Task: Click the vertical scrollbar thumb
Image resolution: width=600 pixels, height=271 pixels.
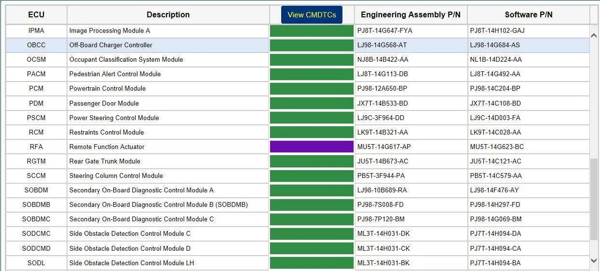Action: tap(594, 199)
